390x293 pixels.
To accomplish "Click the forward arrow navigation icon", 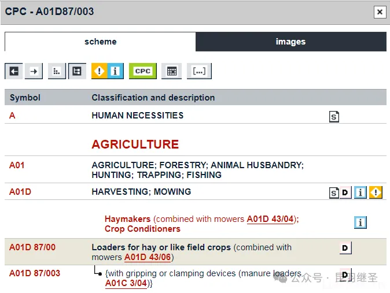I will (x=34, y=71).
